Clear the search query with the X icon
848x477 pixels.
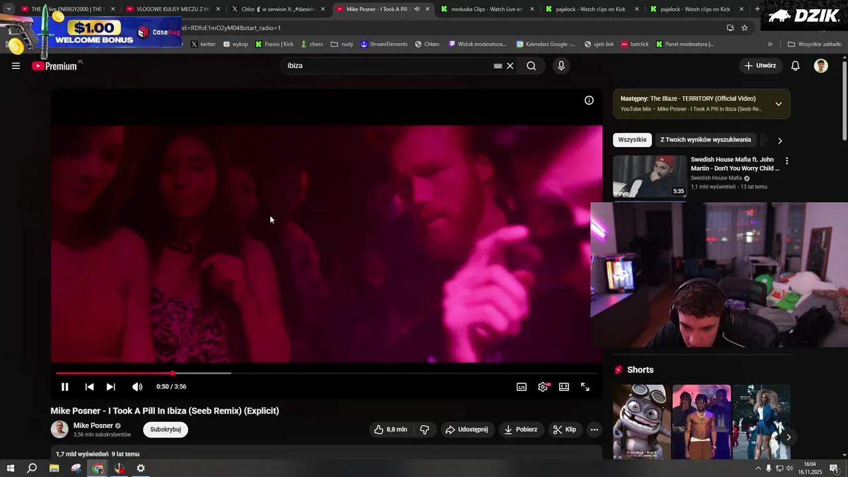pyautogui.click(x=510, y=66)
